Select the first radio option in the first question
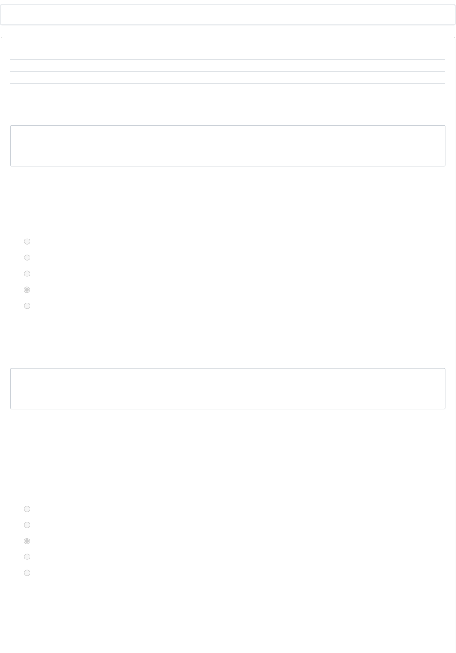The width and height of the screenshot is (456, 653). pos(27,242)
